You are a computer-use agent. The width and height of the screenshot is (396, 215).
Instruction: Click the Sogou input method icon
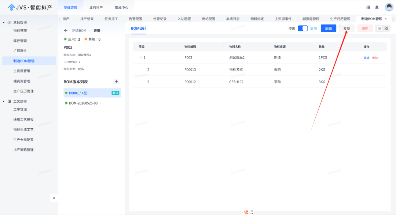pos(246,212)
